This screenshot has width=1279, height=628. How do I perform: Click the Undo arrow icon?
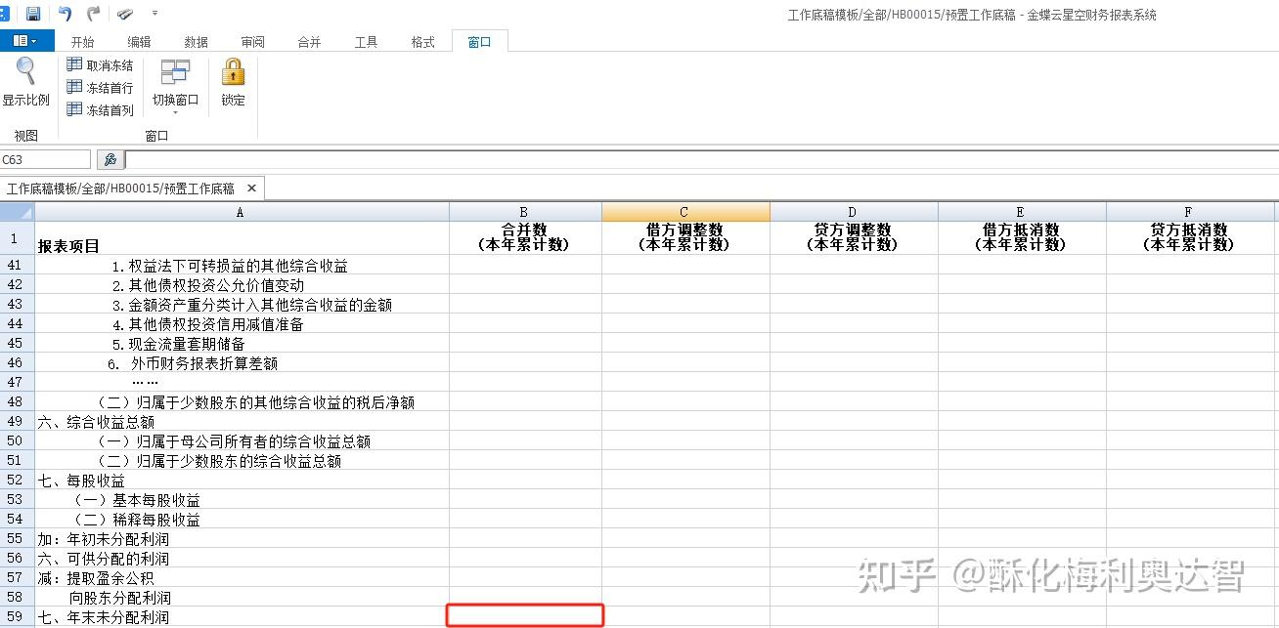coord(63,13)
